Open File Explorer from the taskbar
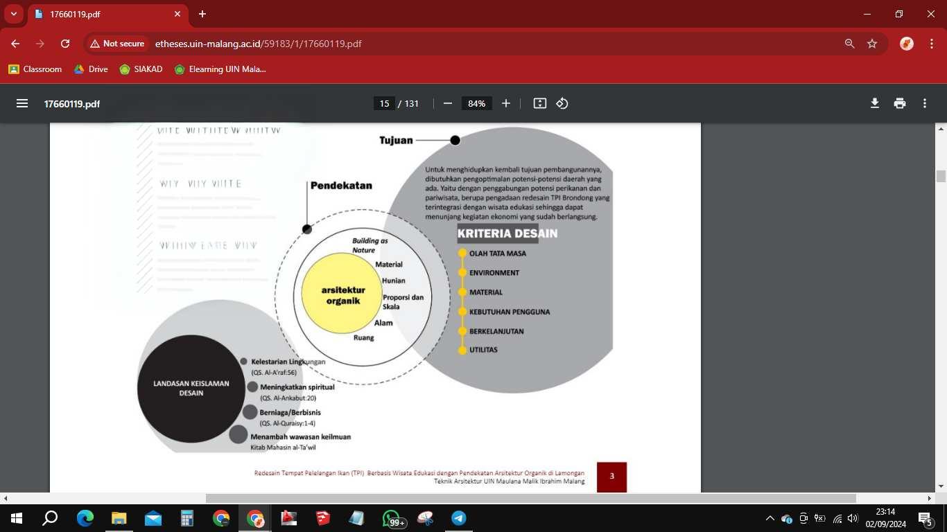Viewport: 947px width, 532px height. [x=119, y=518]
